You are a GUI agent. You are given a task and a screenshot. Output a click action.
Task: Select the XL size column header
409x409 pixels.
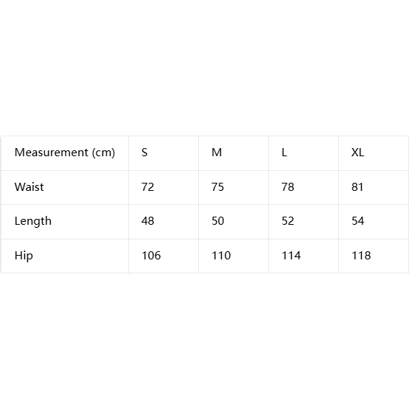374,153
